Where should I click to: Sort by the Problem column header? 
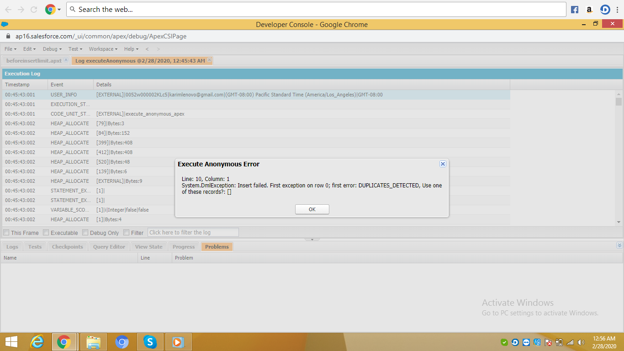point(397,258)
